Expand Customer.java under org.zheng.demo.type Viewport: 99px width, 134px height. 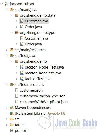(17, 38)
